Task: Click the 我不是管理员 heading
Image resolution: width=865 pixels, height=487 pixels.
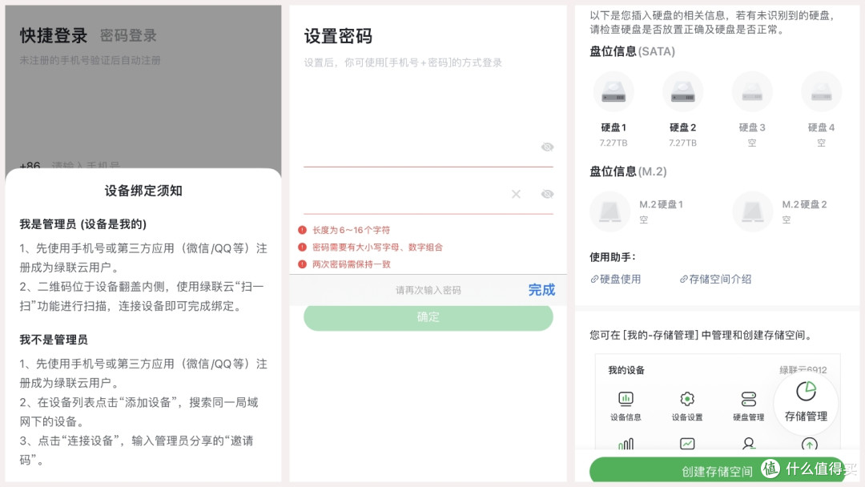Action: (x=54, y=340)
